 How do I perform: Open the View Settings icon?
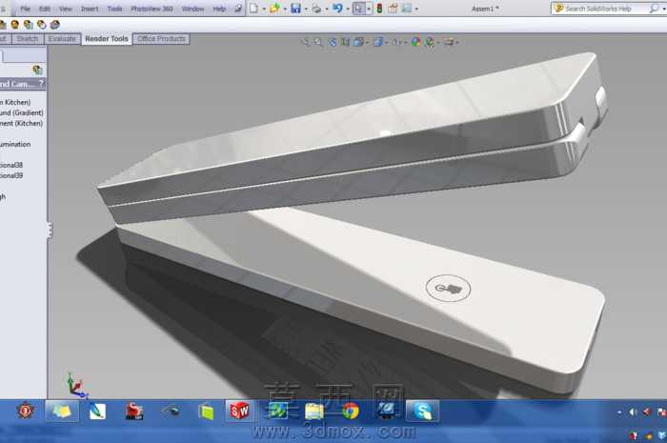click(x=449, y=42)
